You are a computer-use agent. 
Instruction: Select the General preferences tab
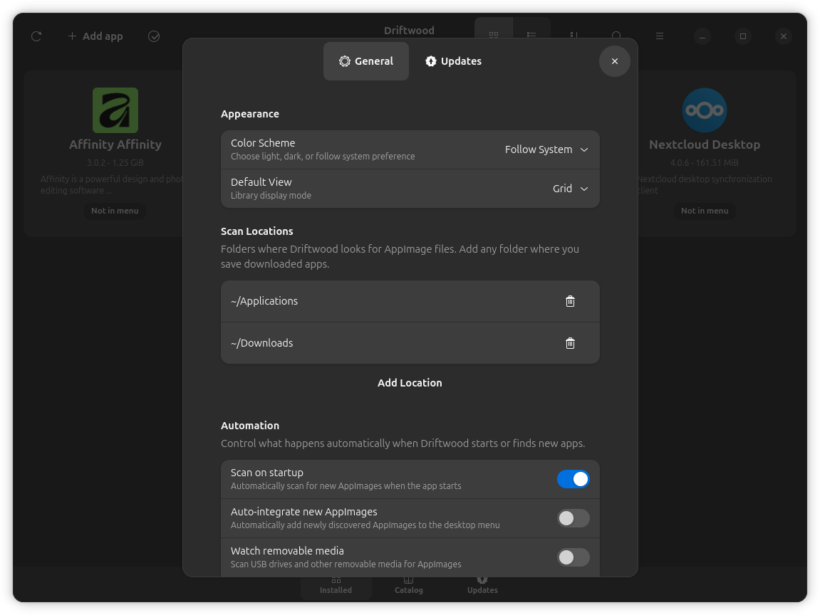[366, 61]
